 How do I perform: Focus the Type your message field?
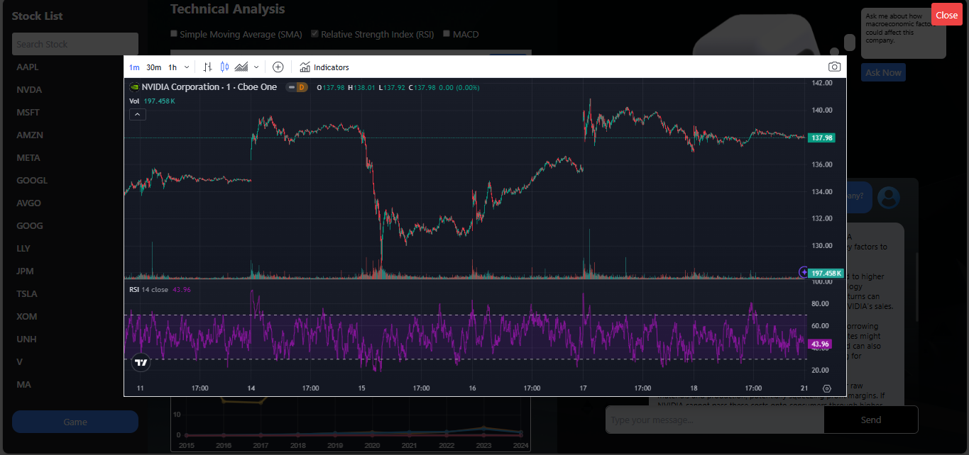pyautogui.click(x=715, y=420)
